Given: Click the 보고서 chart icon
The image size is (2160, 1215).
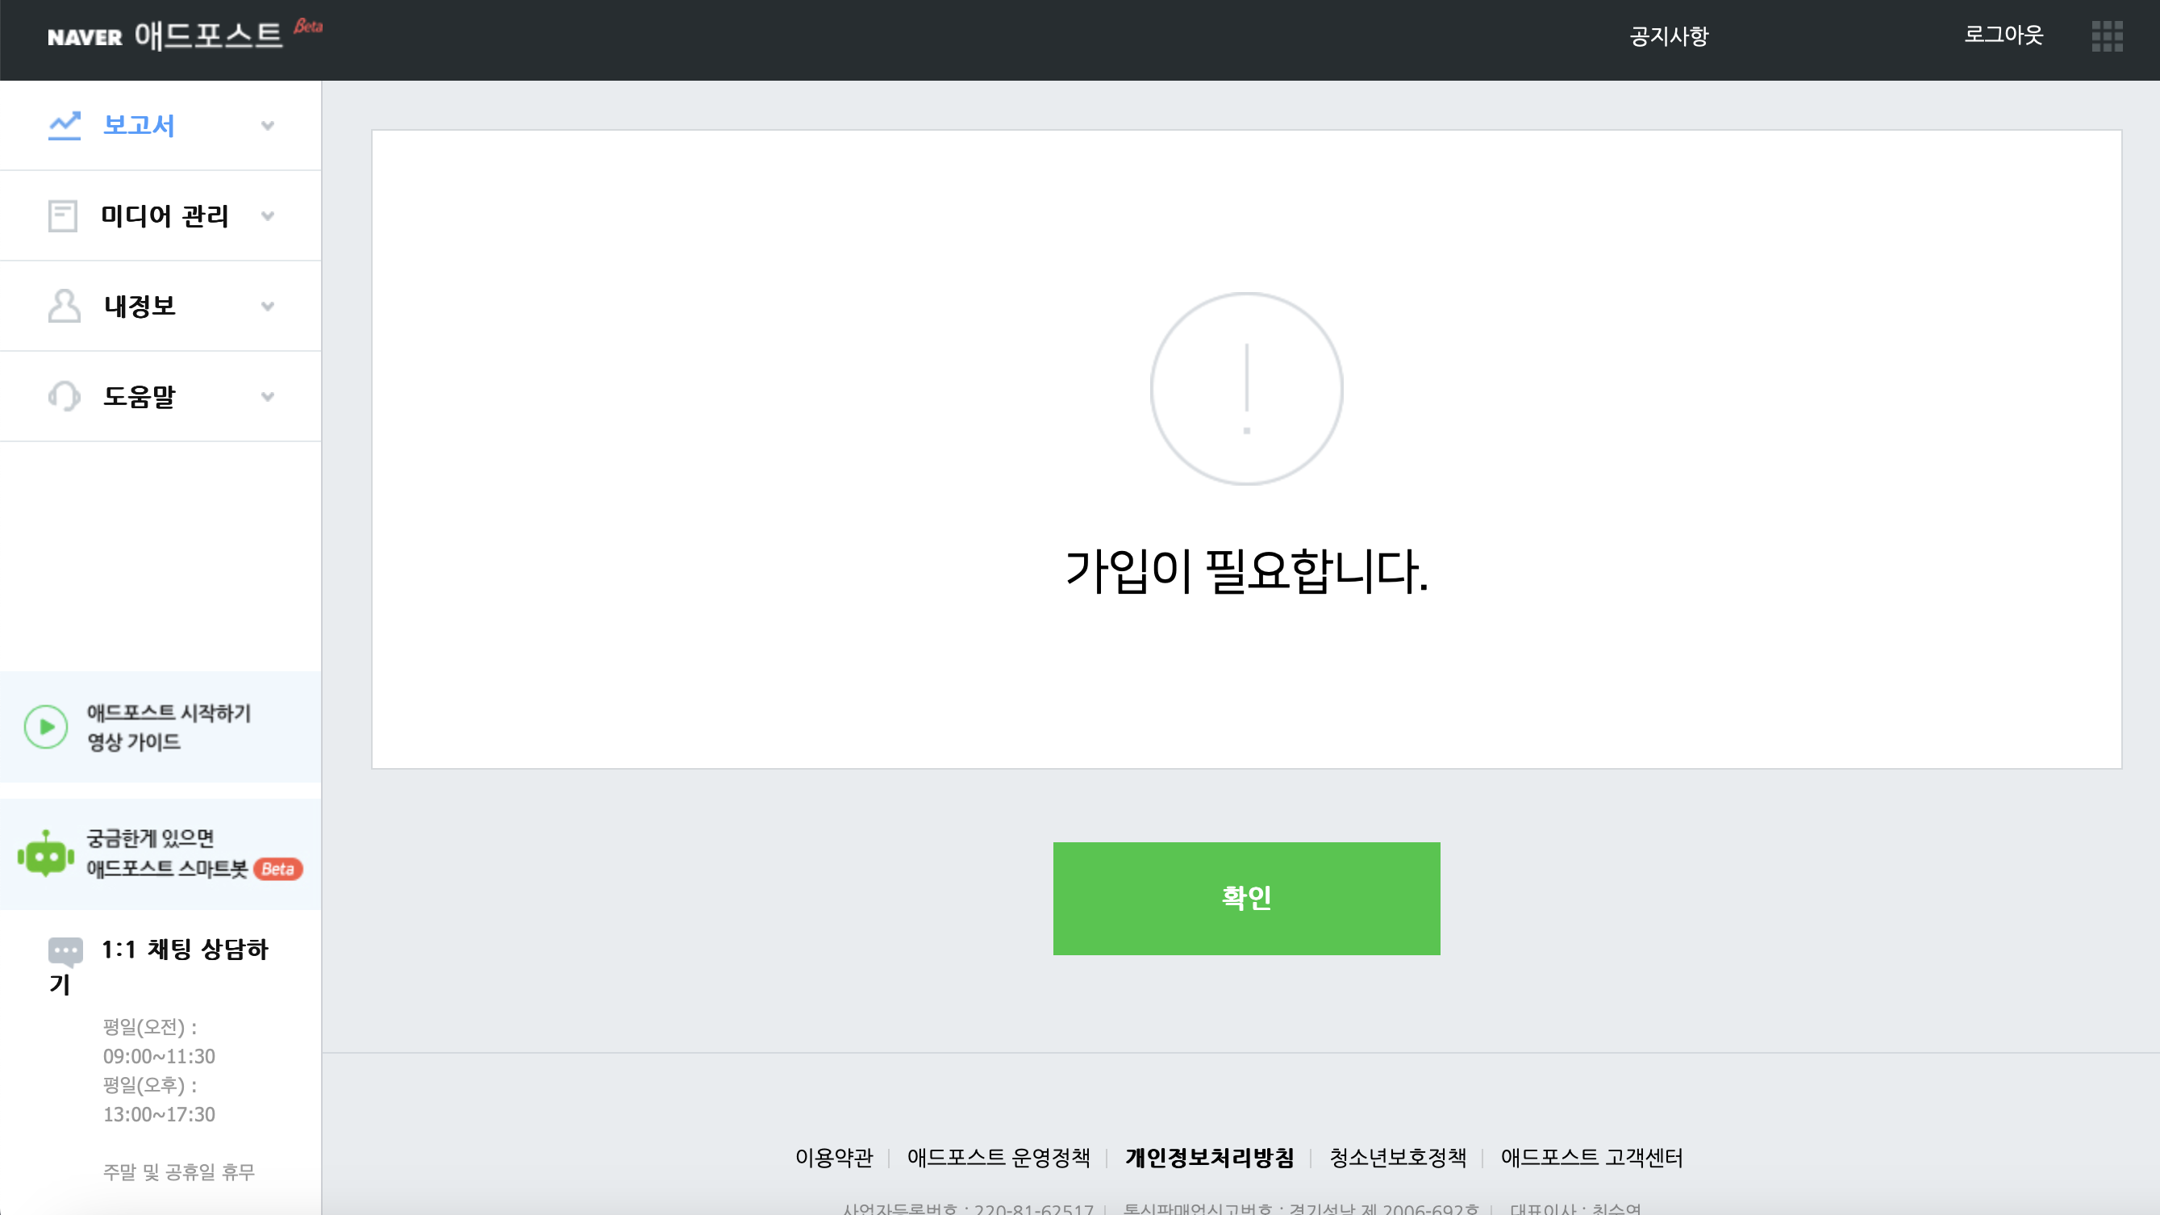Looking at the screenshot, I should coord(64,126).
